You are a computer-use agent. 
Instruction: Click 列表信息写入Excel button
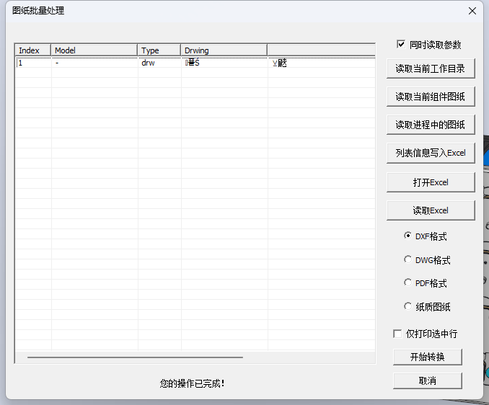[431, 153]
